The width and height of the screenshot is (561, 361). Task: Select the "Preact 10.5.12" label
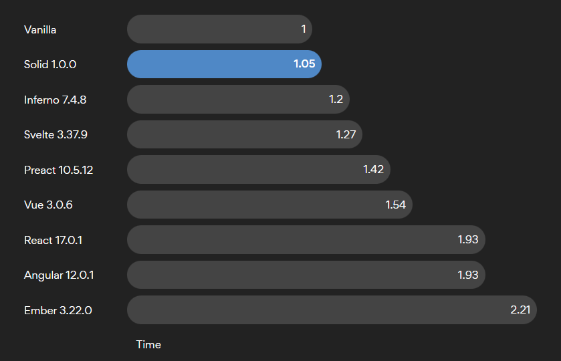(x=58, y=170)
